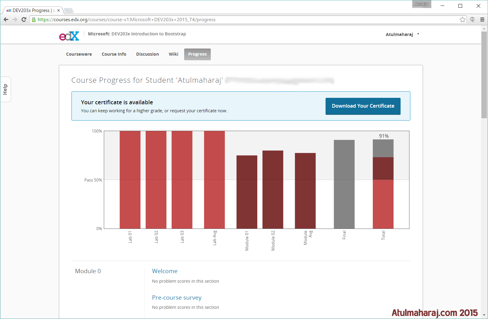View the site security padlock info

[x=34, y=19]
